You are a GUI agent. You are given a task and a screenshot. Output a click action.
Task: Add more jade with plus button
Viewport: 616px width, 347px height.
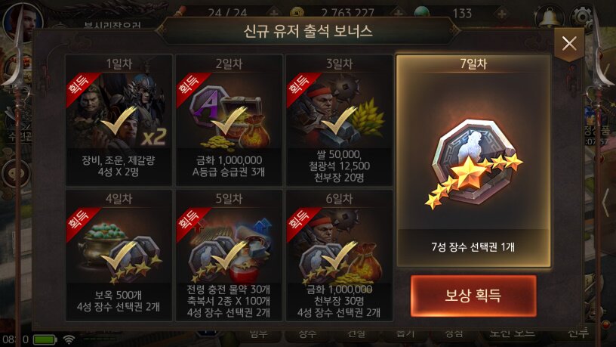pos(502,14)
